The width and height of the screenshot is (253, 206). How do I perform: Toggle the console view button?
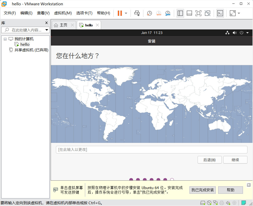pyautogui.click(x=220, y=13)
